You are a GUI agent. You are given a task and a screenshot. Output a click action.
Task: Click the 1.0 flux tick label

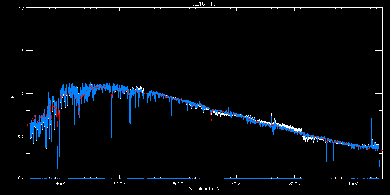[x=21, y=94]
